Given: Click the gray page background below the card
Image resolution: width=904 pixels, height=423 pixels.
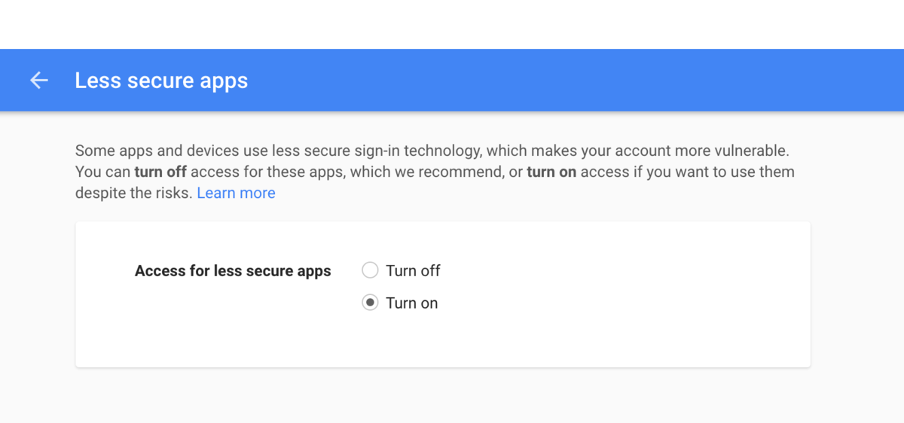Looking at the screenshot, I should [x=452, y=395].
